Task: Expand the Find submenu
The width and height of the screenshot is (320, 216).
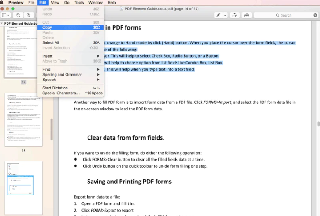Action: (71, 69)
